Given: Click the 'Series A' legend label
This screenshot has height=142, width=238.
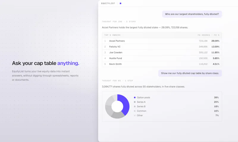Looking at the screenshot, I should coord(141,102).
